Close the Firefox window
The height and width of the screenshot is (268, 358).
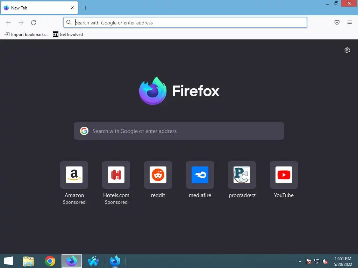349,3
